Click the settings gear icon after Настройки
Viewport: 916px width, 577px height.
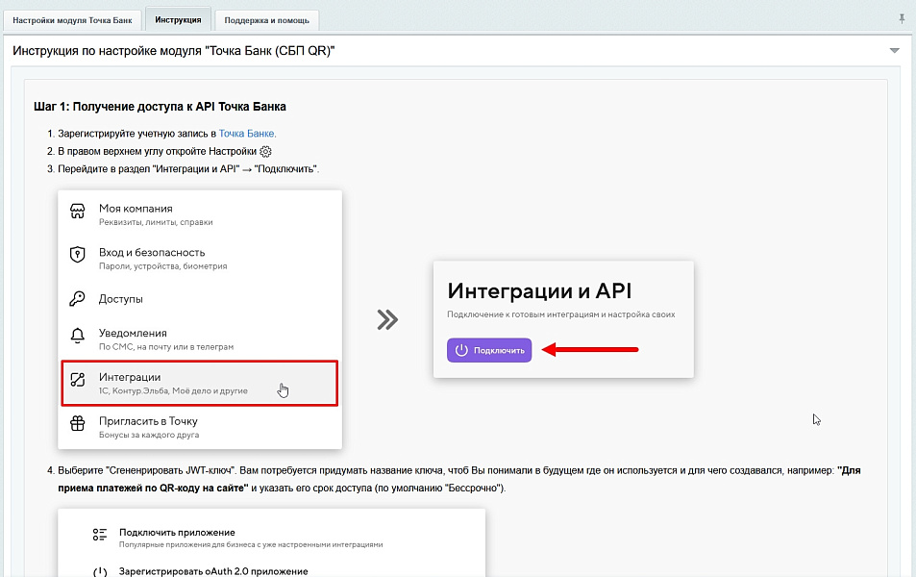[x=266, y=151]
